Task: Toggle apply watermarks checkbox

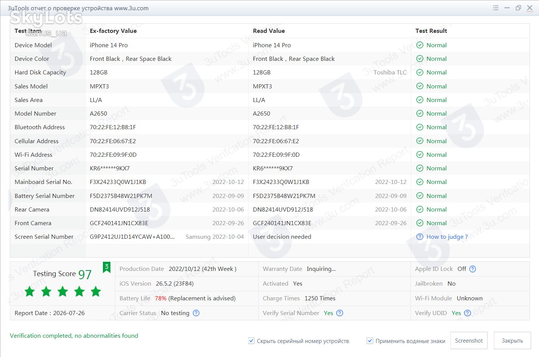Action: click(x=370, y=341)
